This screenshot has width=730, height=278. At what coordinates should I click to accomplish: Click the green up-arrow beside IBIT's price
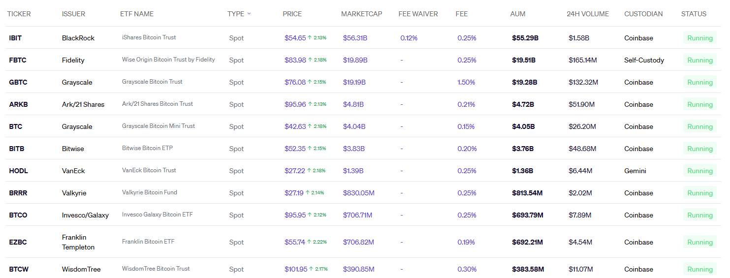[x=310, y=38]
